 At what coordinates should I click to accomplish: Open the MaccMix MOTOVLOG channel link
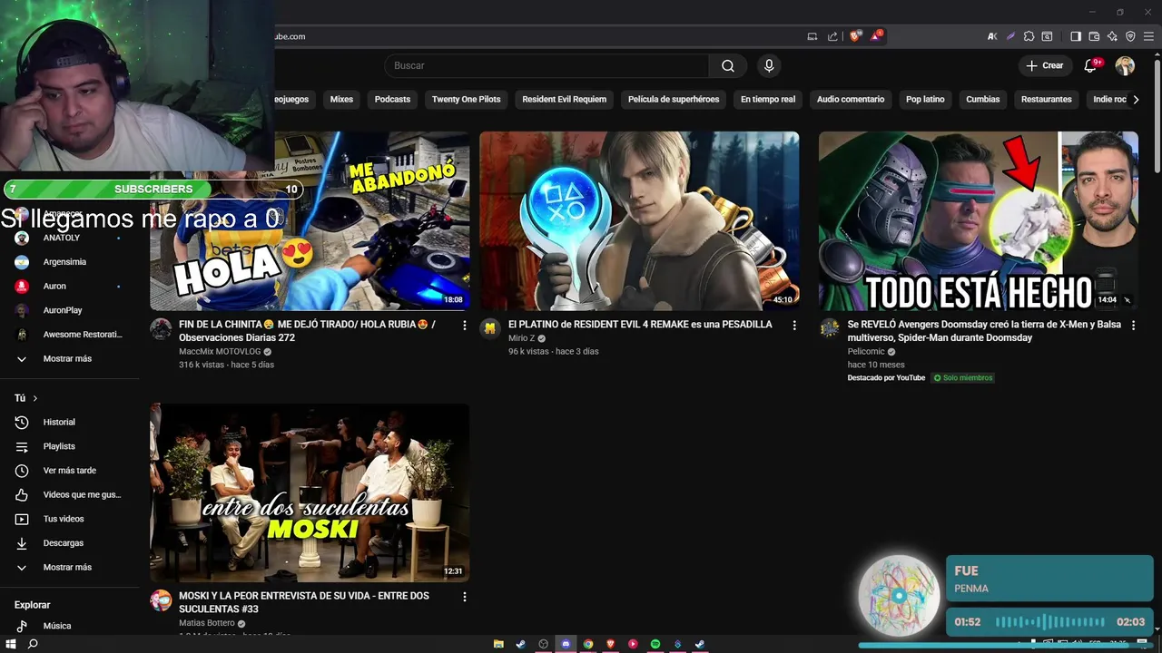[220, 351]
